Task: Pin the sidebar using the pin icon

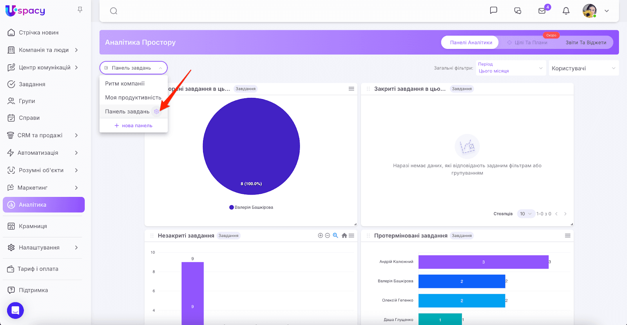Action: pyautogui.click(x=80, y=10)
